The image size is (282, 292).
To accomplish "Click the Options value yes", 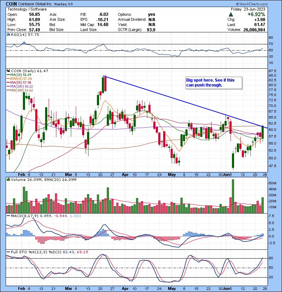I will (152, 14).
